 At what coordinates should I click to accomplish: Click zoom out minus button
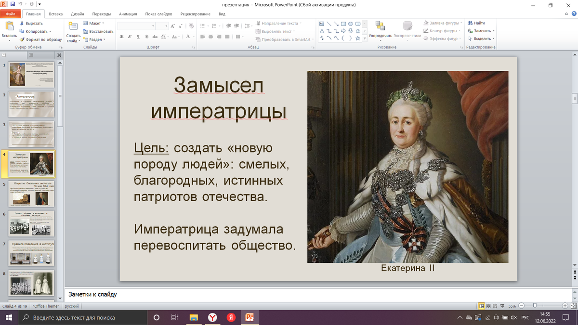(521, 306)
